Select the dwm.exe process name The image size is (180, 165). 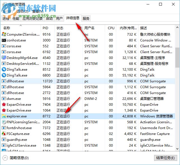[x=14, y=99]
